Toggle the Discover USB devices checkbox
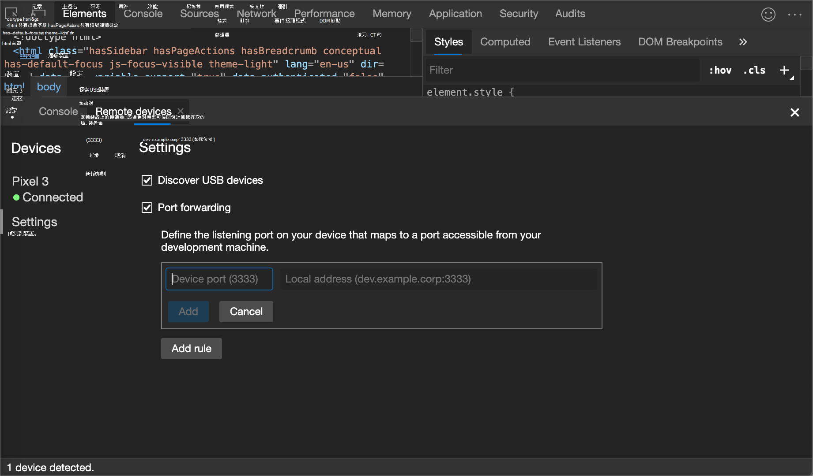Screen dimensions: 813x476 coord(147,180)
